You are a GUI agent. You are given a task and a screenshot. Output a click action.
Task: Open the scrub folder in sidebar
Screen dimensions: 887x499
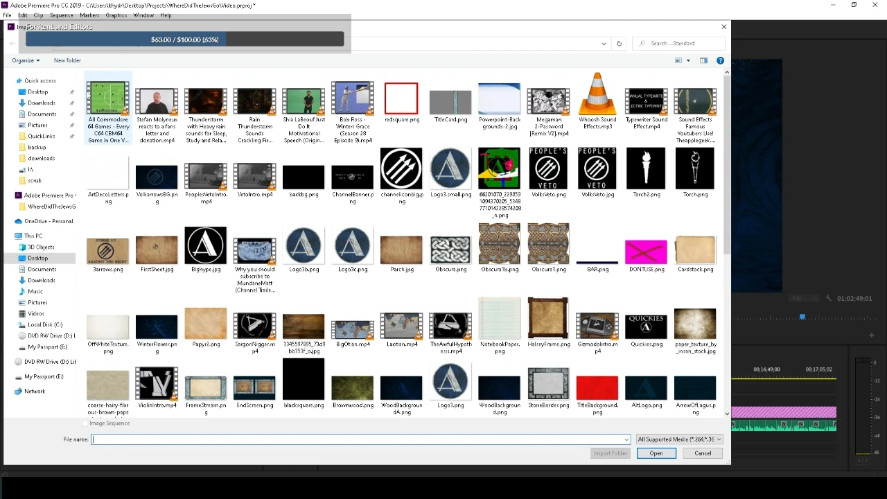(x=34, y=180)
